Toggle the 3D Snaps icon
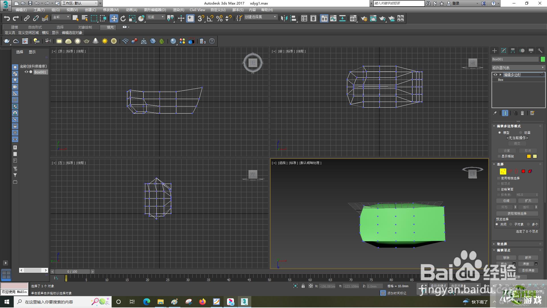This screenshot has height=308, width=547. 201,19
